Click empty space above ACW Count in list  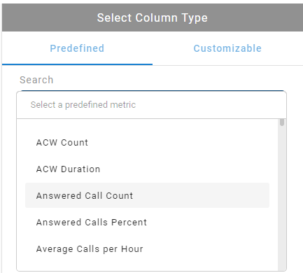[x=147, y=124]
